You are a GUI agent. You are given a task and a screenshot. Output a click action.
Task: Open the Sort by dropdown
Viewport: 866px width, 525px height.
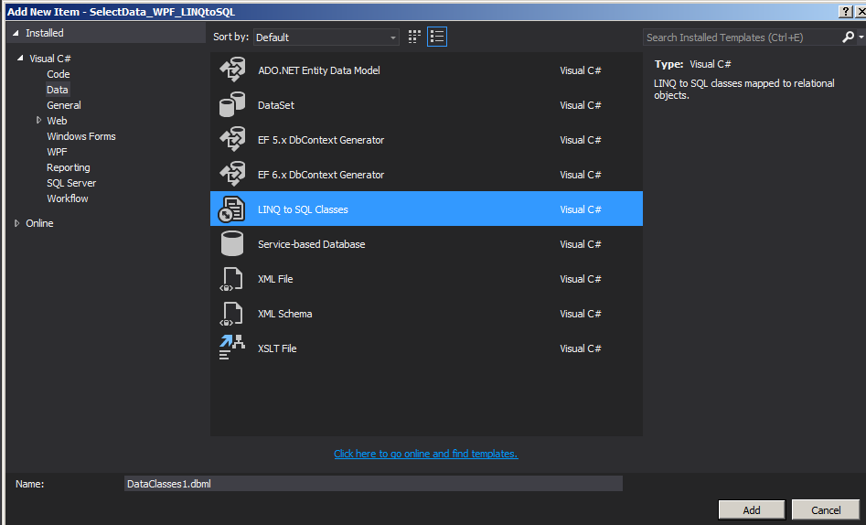(x=326, y=37)
